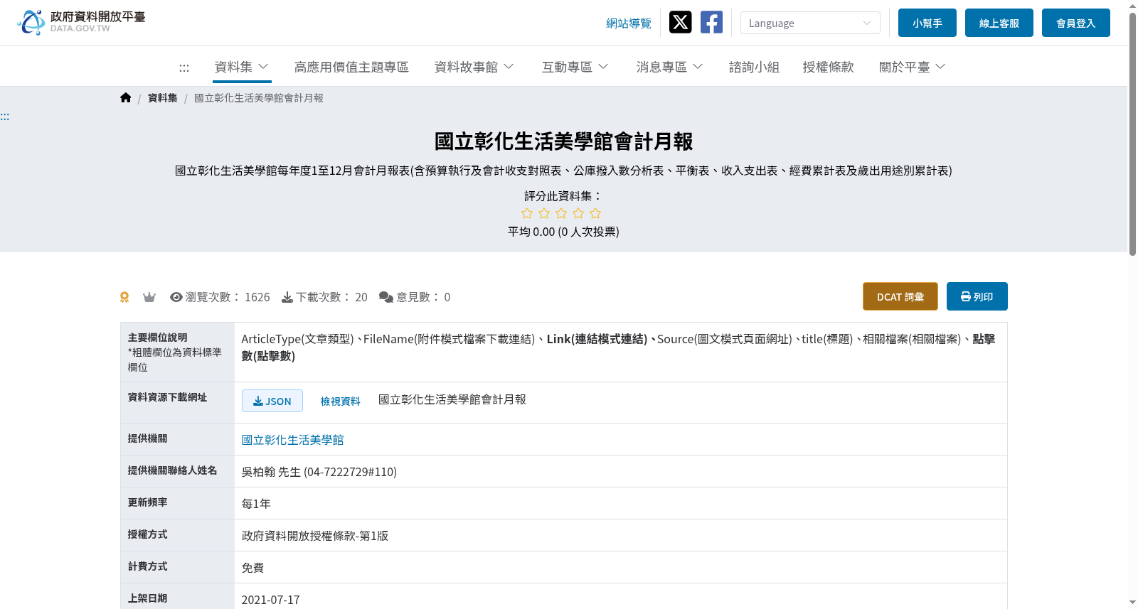Click the 更新頻率 row header

click(147, 502)
